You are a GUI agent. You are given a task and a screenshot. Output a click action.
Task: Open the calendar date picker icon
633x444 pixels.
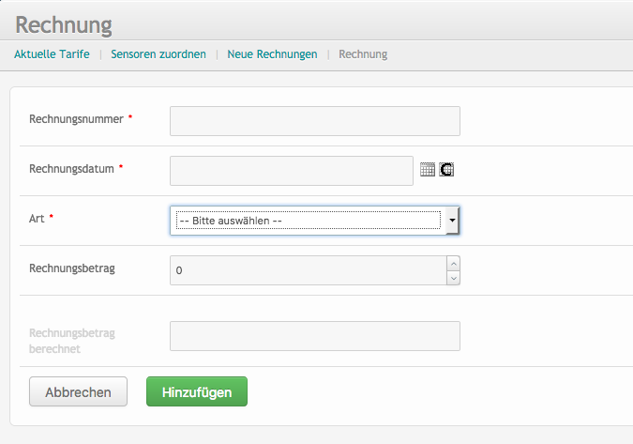pos(427,170)
